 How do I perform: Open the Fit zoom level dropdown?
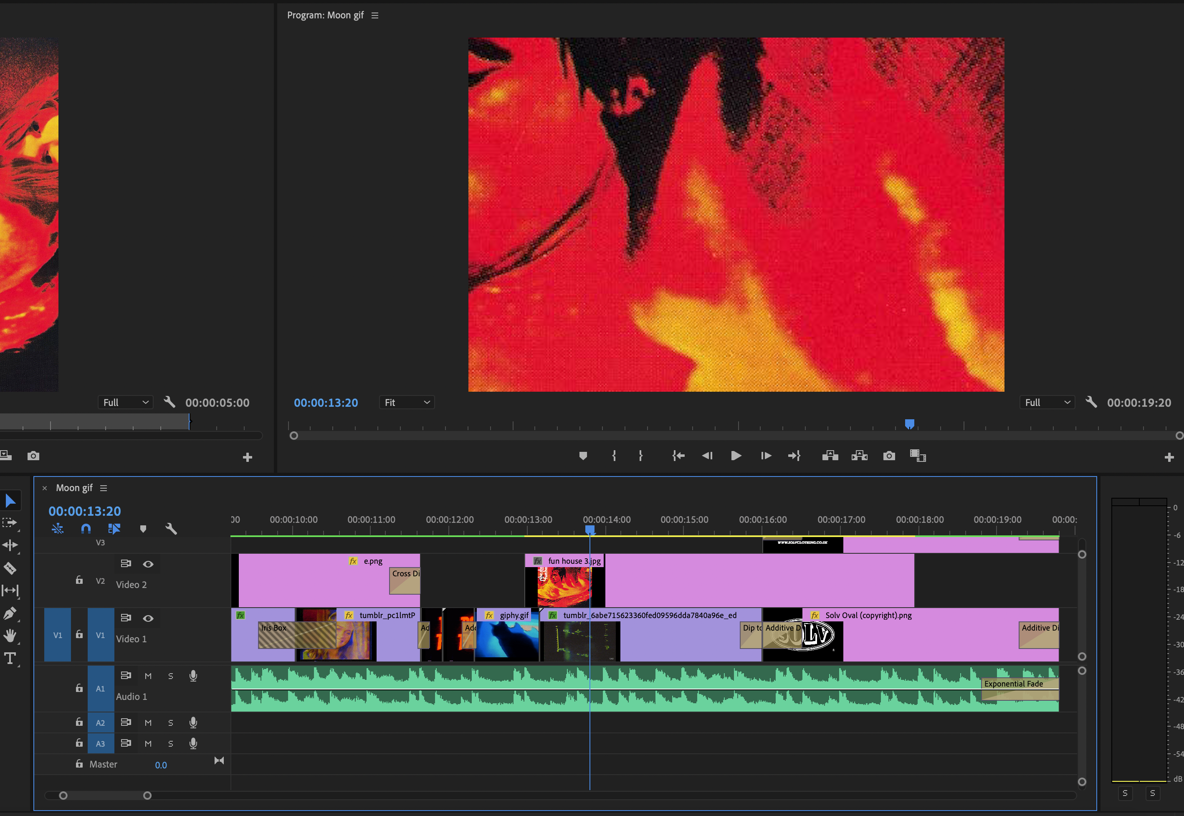click(x=407, y=403)
